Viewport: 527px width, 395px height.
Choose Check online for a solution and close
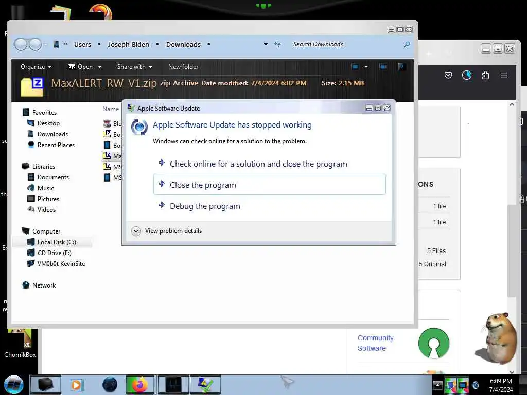(x=270, y=164)
